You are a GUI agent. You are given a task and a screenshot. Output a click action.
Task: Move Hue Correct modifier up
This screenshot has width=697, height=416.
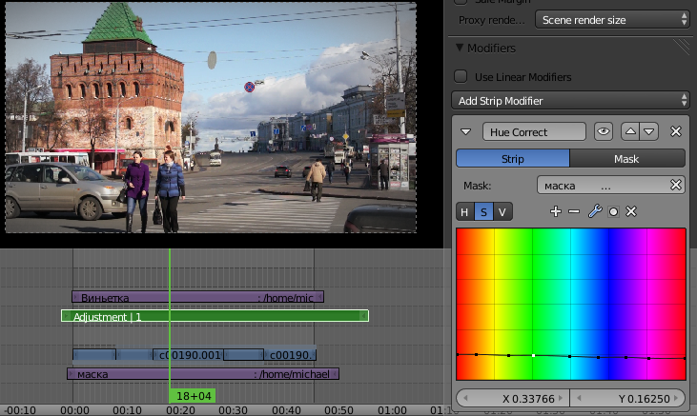tap(630, 132)
